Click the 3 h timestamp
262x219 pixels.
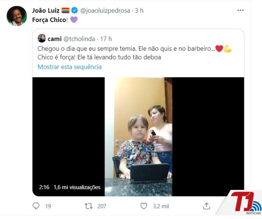click(139, 11)
